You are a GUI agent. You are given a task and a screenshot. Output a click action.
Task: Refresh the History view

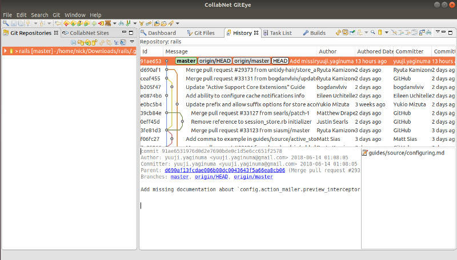(x=338, y=32)
